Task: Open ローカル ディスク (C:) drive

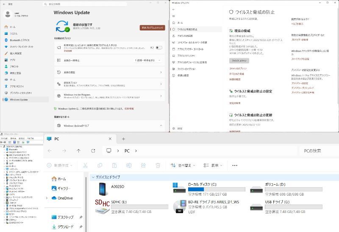Action: pyautogui.click(x=209, y=189)
